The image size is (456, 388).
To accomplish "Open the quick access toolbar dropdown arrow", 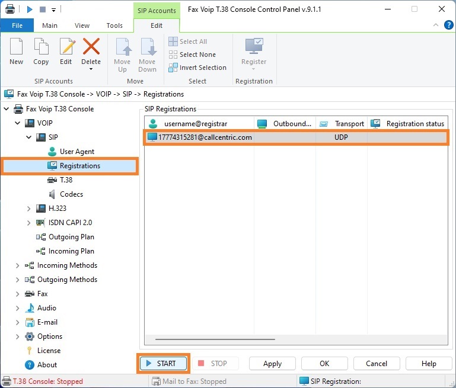I will (53, 10).
